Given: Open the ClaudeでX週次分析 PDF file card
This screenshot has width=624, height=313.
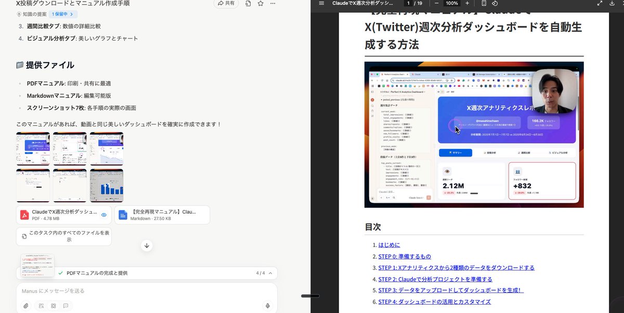Looking at the screenshot, I should click(x=63, y=215).
